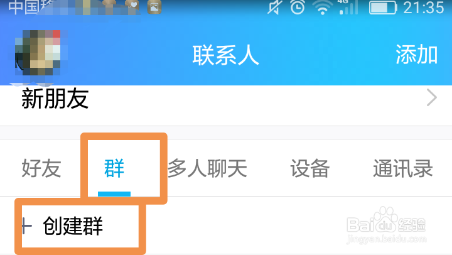Switch to the 好友 tab
The width and height of the screenshot is (452, 255).
[41, 168]
